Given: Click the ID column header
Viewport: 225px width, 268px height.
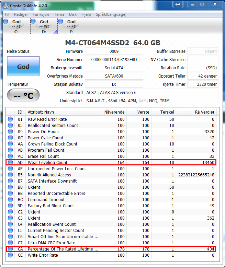Looking at the screenshot, I should click(20, 112).
